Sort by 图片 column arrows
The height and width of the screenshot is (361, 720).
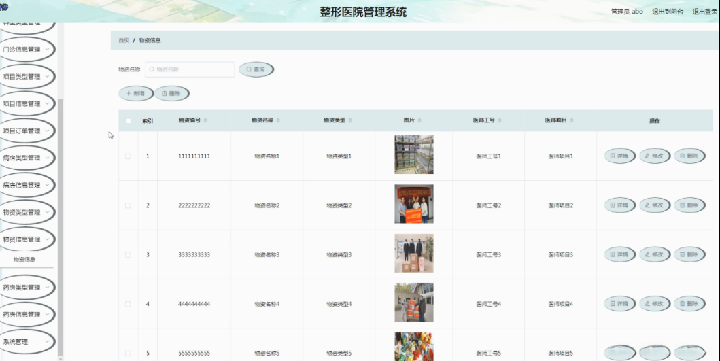(x=419, y=120)
